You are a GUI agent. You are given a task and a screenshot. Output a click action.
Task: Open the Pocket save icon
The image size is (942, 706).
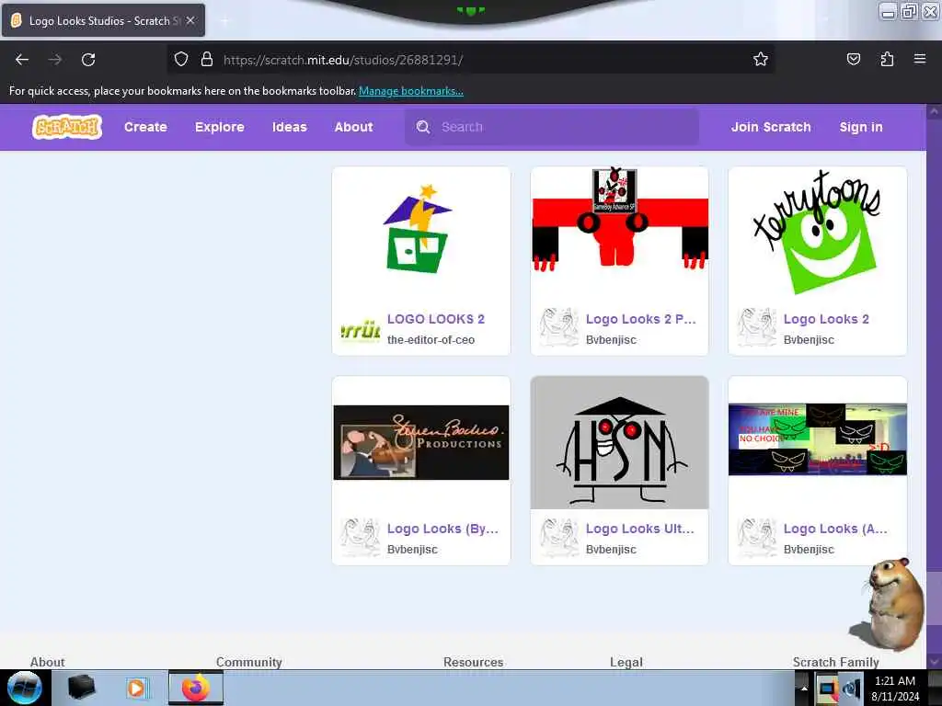pyautogui.click(x=853, y=59)
